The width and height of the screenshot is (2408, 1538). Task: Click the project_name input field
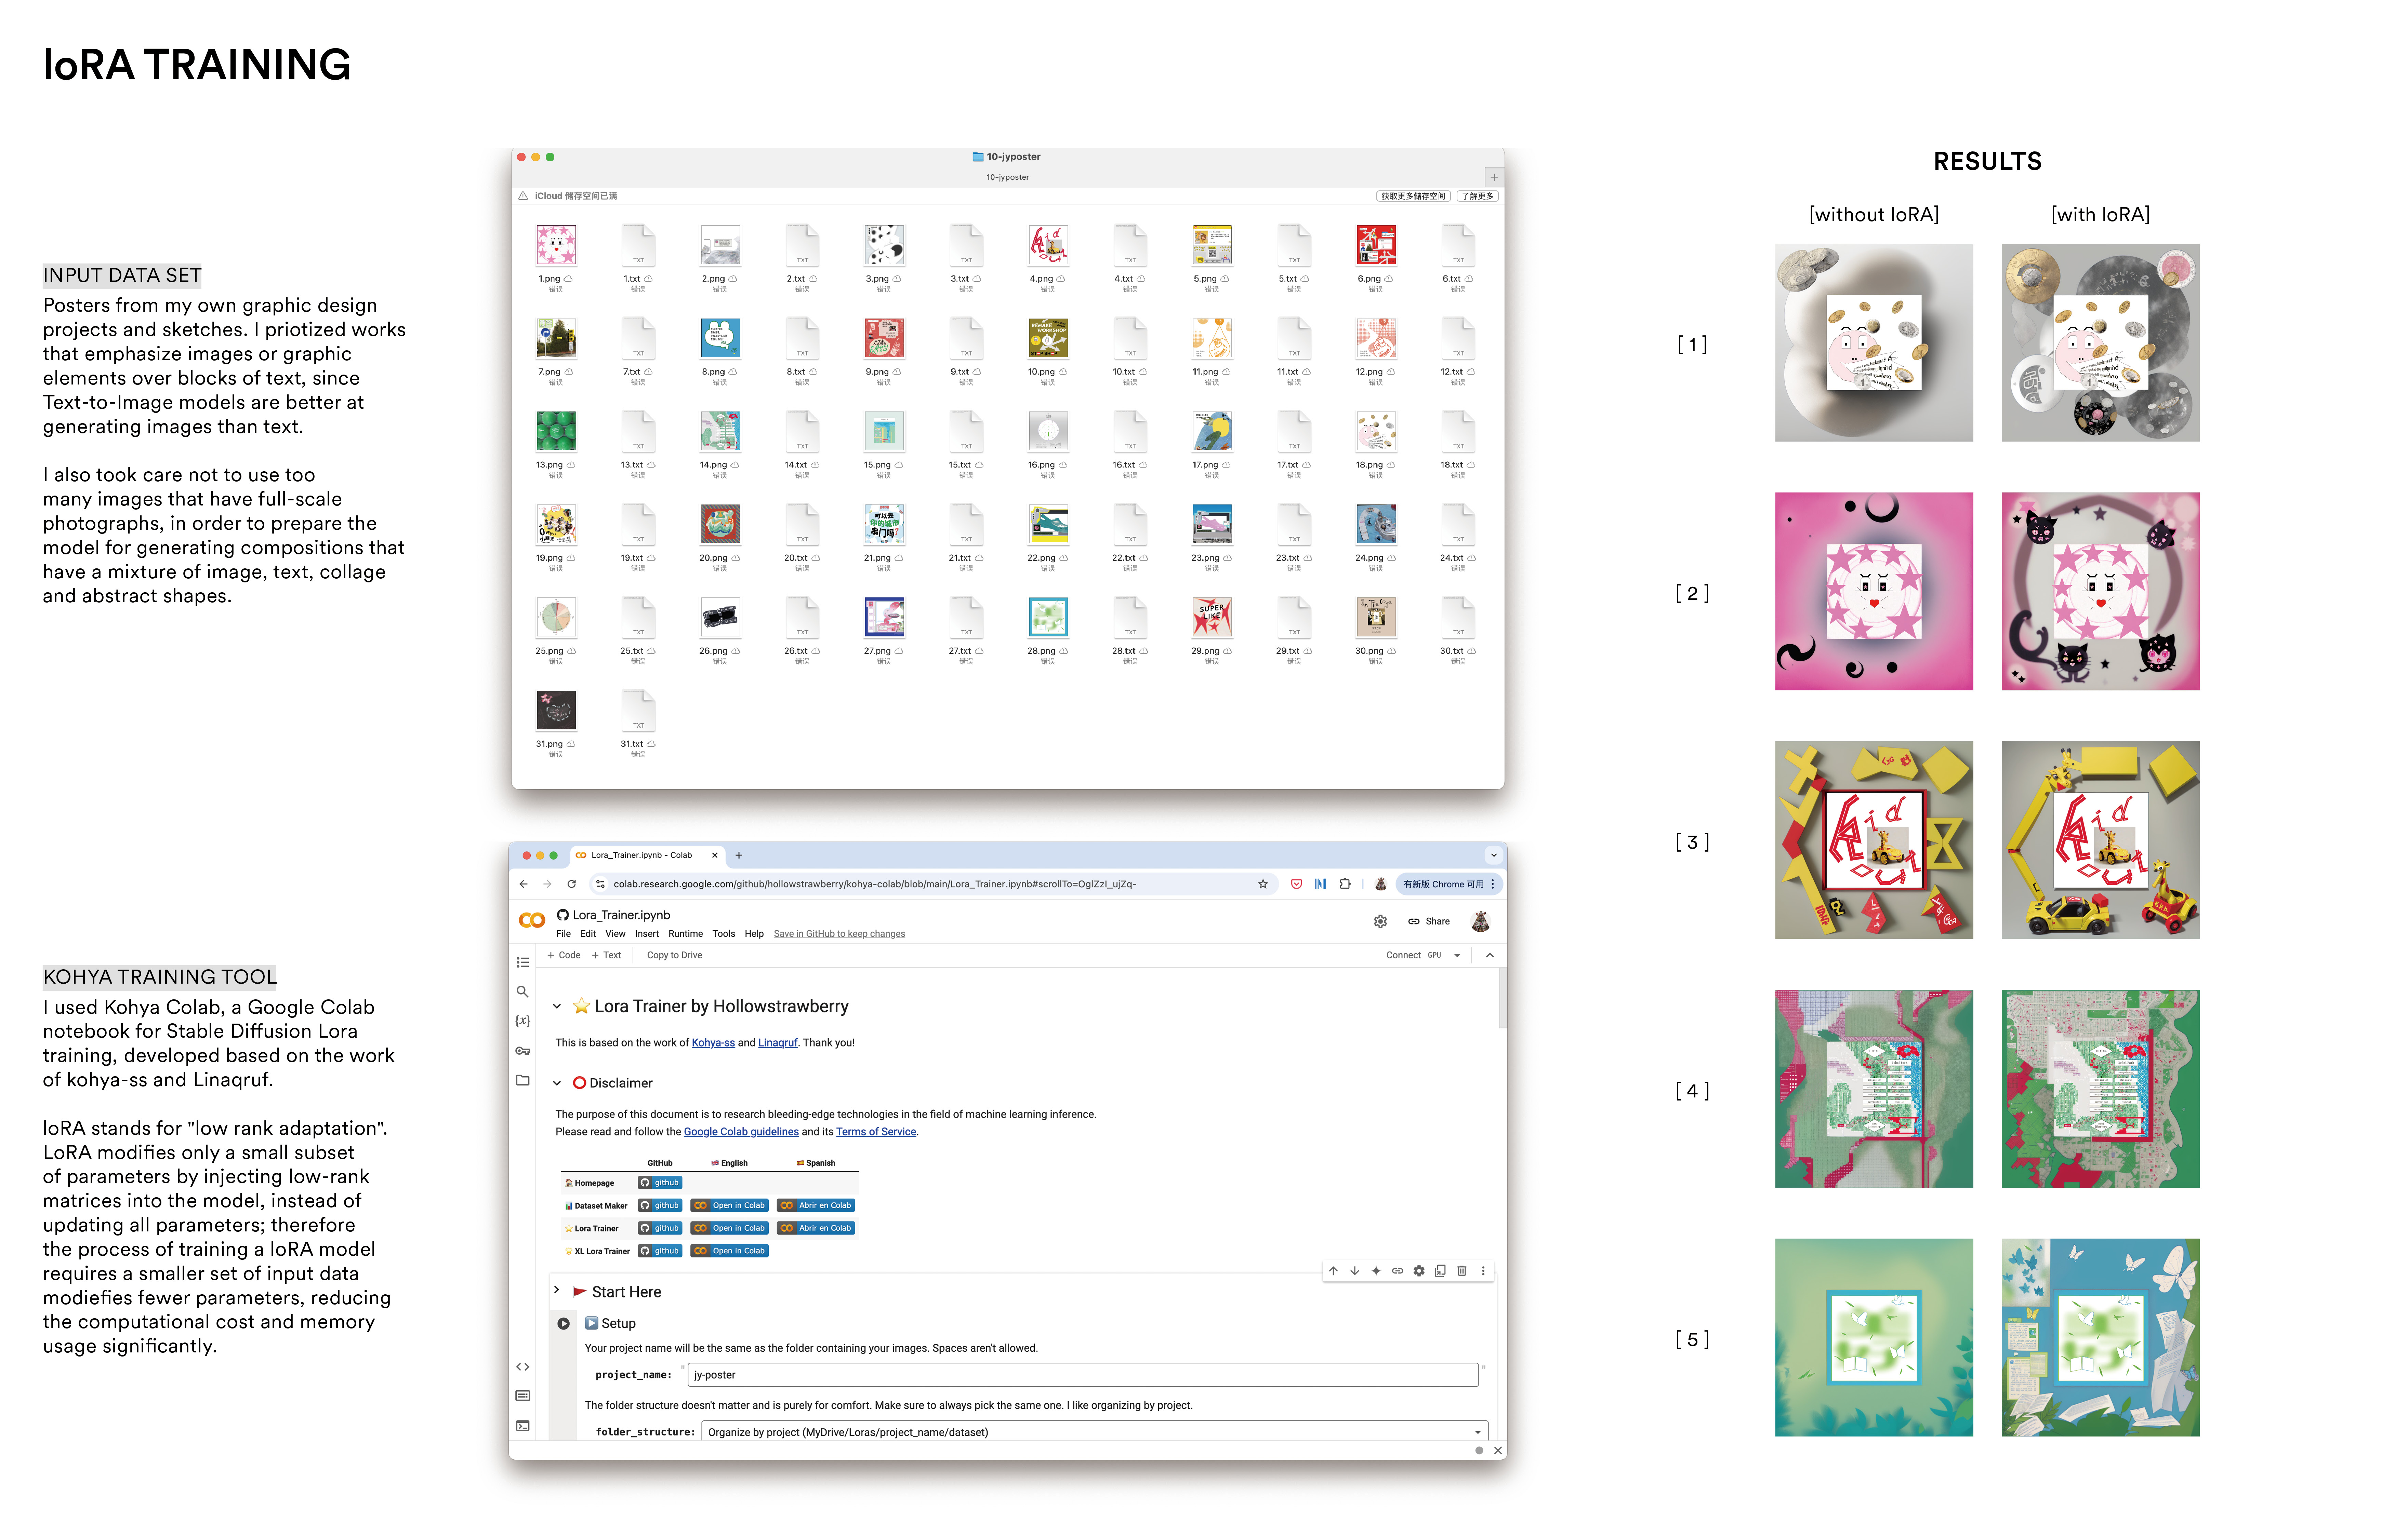point(1082,1375)
